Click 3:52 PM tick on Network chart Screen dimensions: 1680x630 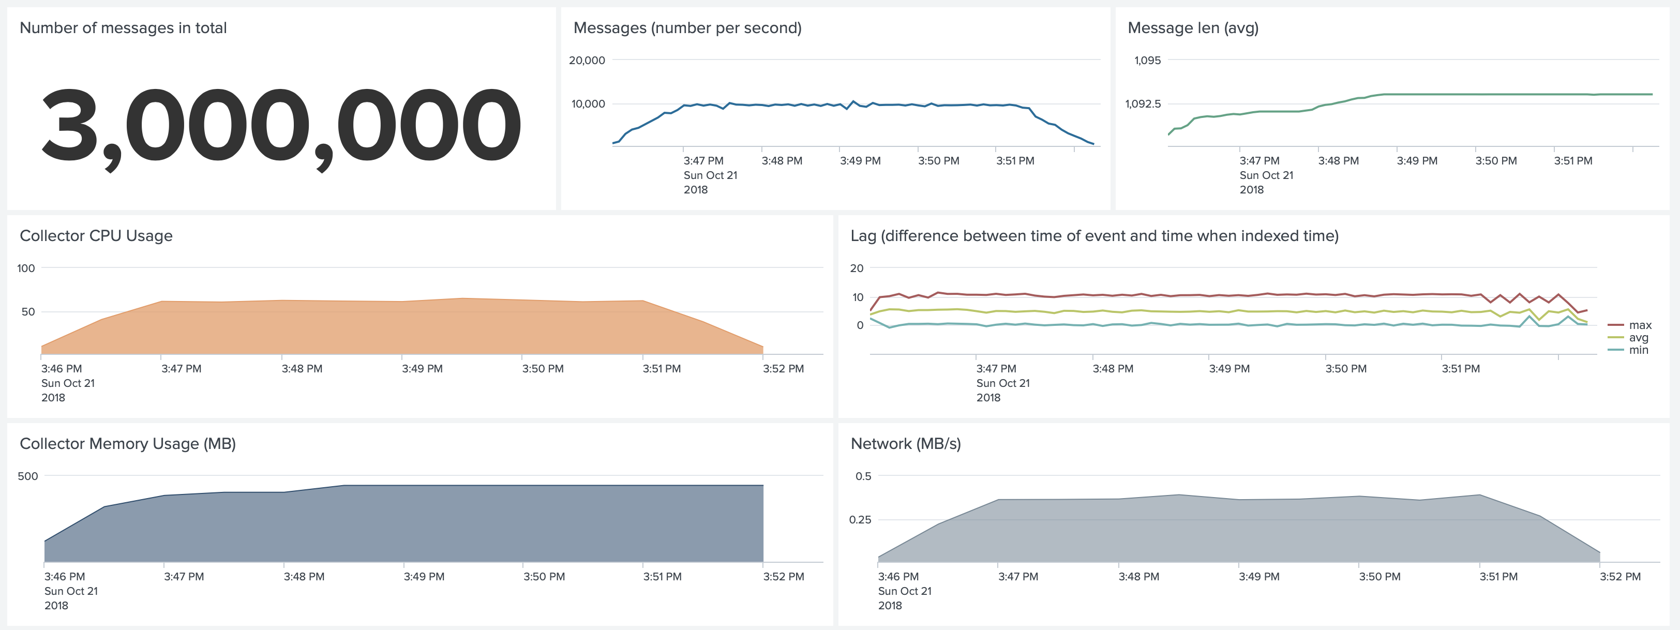tap(1620, 577)
